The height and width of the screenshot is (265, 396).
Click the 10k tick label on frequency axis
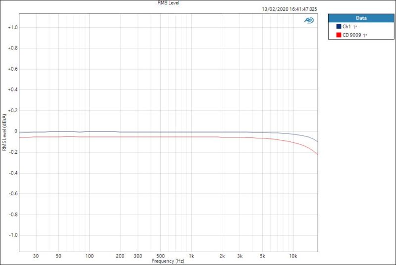coord(293,256)
